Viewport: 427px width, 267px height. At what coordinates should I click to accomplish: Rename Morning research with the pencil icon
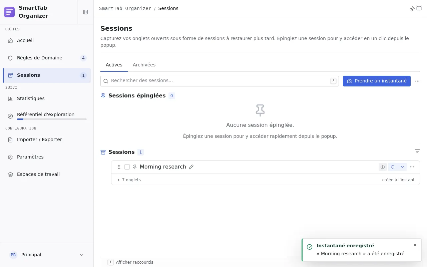191,167
